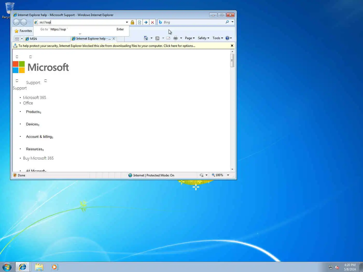The height and width of the screenshot is (272, 363).
Task: Open the Page menu
Action: pyautogui.click(x=190, y=38)
